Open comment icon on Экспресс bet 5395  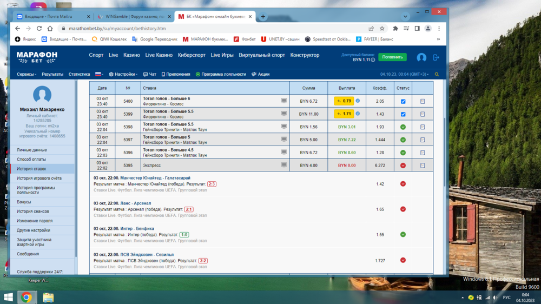(x=283, y=165)
